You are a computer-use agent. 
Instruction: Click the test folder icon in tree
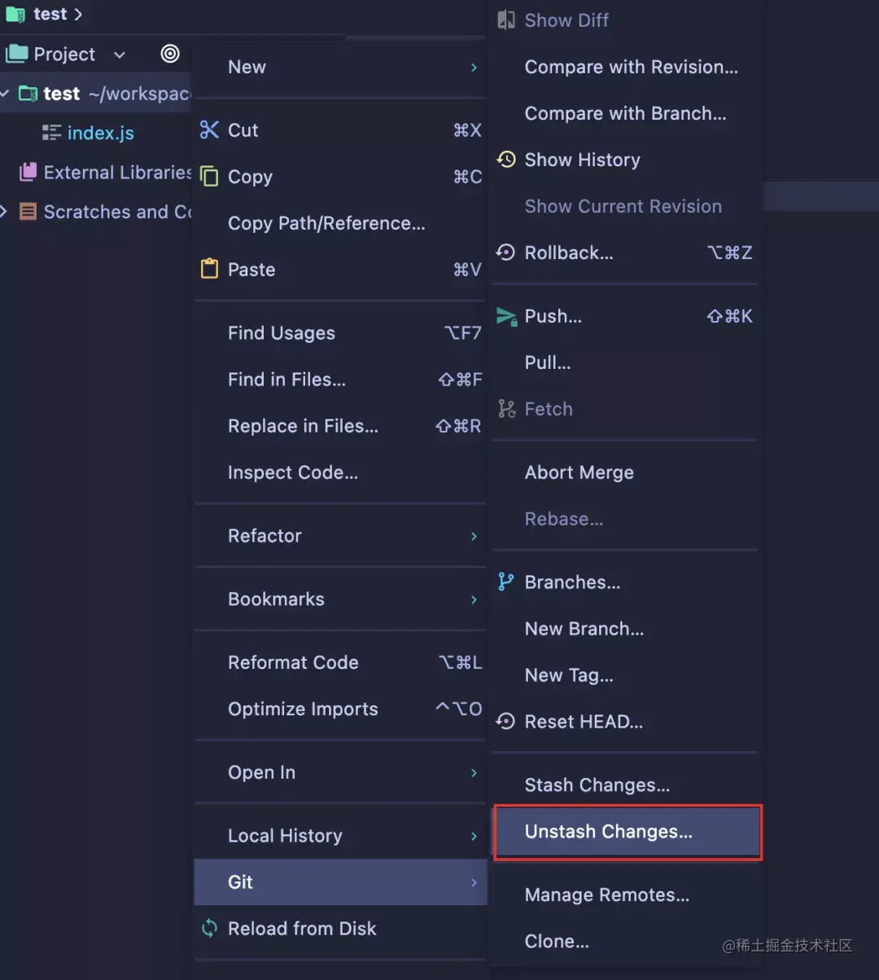(x=28, y=94)
